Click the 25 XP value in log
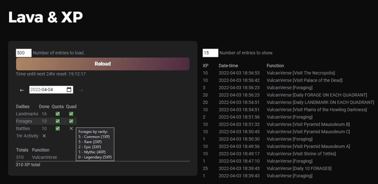The image size is (378, 184). (205, 168)
